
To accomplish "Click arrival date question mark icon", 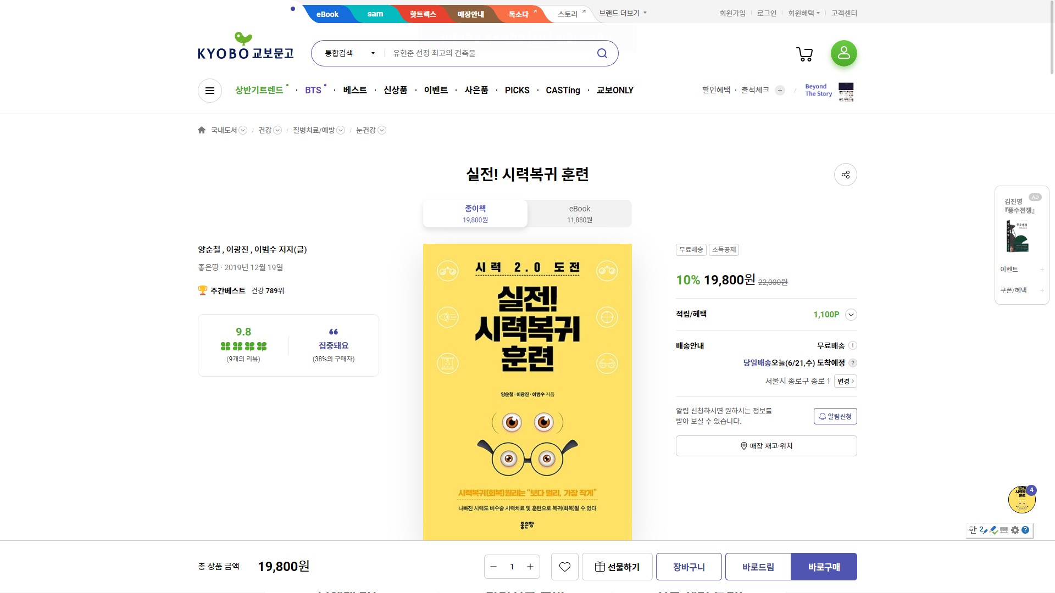I will 852,363.
